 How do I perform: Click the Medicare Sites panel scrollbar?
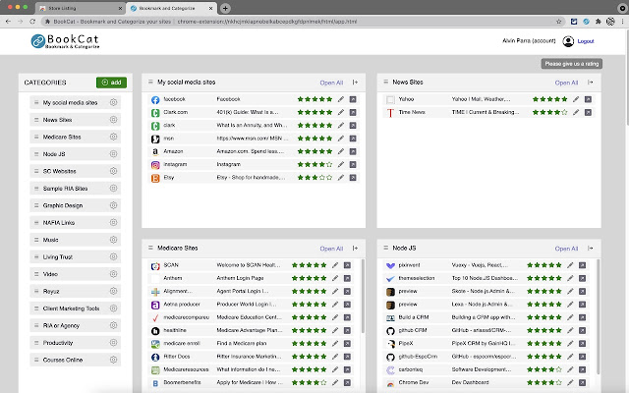(x=363, y=297)
